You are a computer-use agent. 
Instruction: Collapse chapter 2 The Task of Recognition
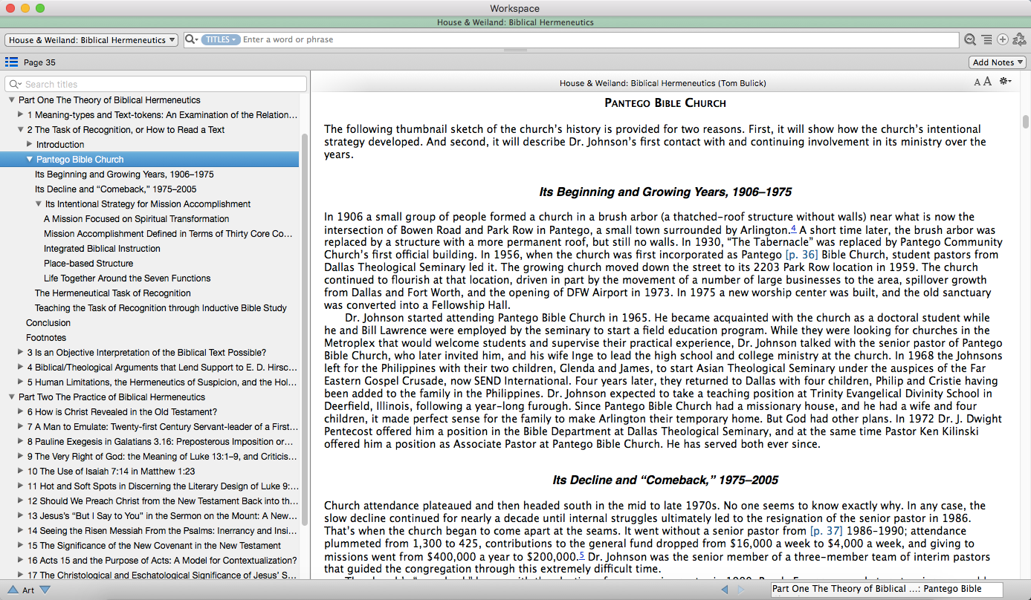(21, 130)
